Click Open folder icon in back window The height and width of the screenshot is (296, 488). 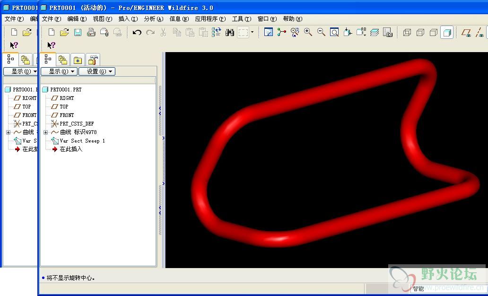[x=27, y=32]
